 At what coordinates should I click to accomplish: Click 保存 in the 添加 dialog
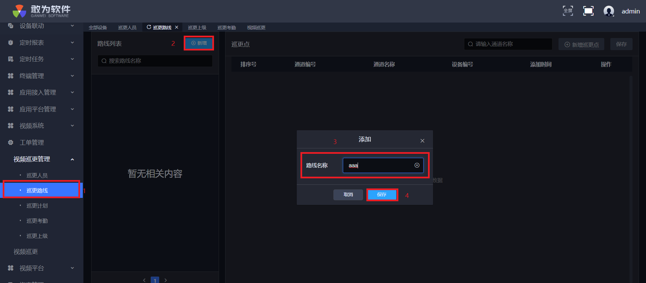[x=382, y=194]
